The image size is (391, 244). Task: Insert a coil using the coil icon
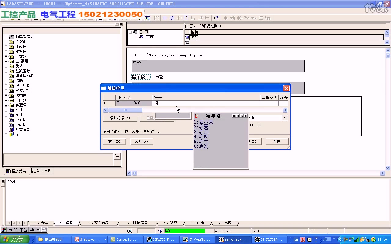click(x=179, y=18)
